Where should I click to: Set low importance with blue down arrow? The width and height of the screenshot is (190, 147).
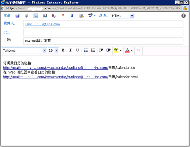pyautogui.click(x=72, y=16)
